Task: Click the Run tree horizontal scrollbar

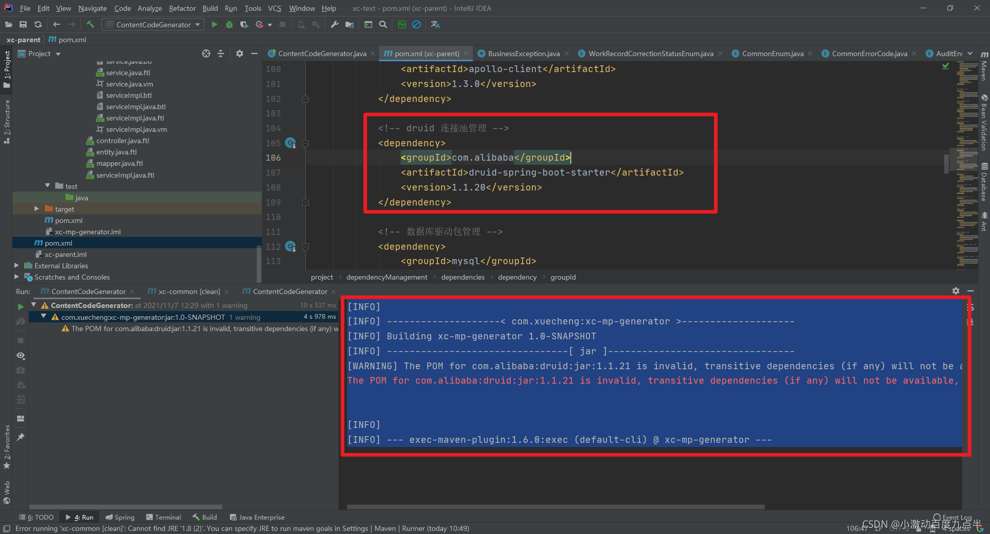Action: 125,507
